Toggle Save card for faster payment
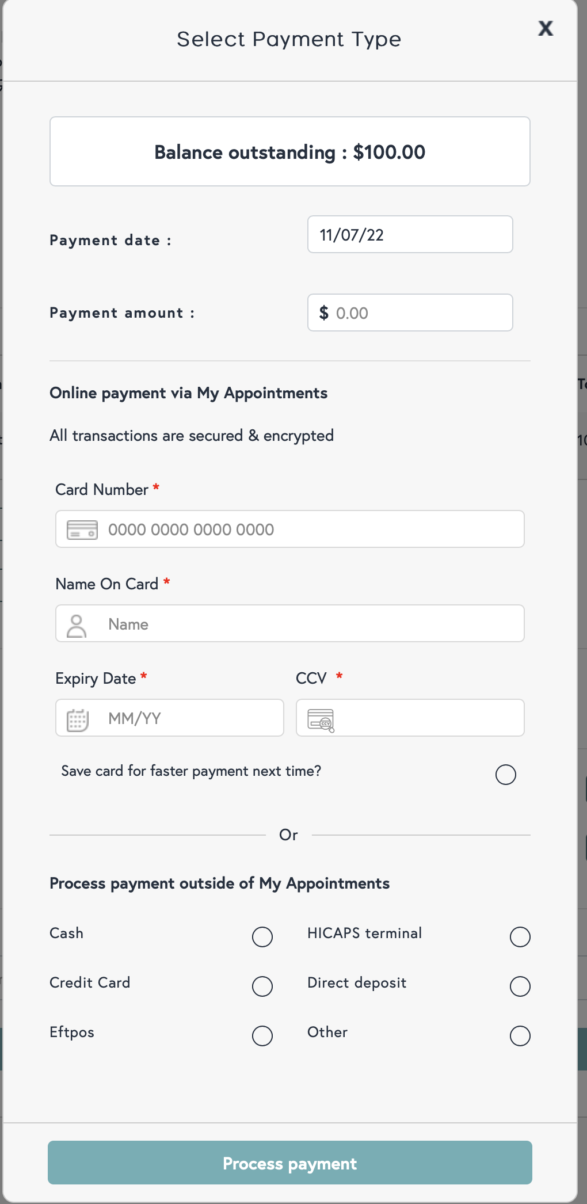 point(505,775)
